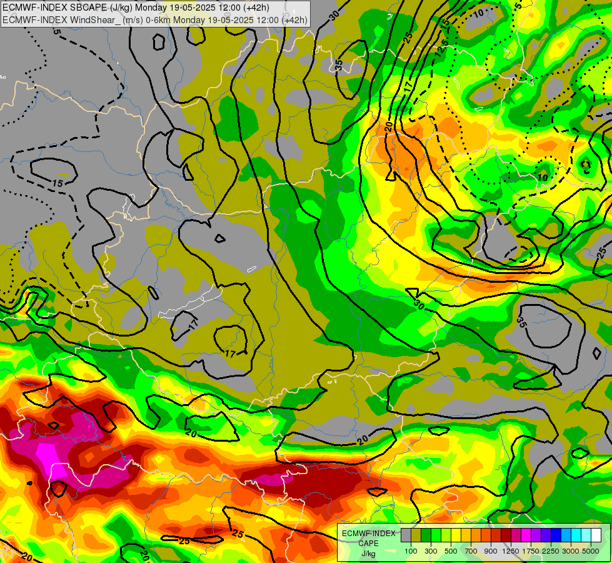Click the legend value 700
The height and width of the screenshot is (563, 612).
tap(471, 551)
